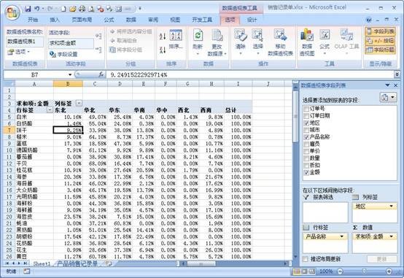Click 将字段分组 group field
Screen dimensions: 404x278
click(x=126, y=50)
